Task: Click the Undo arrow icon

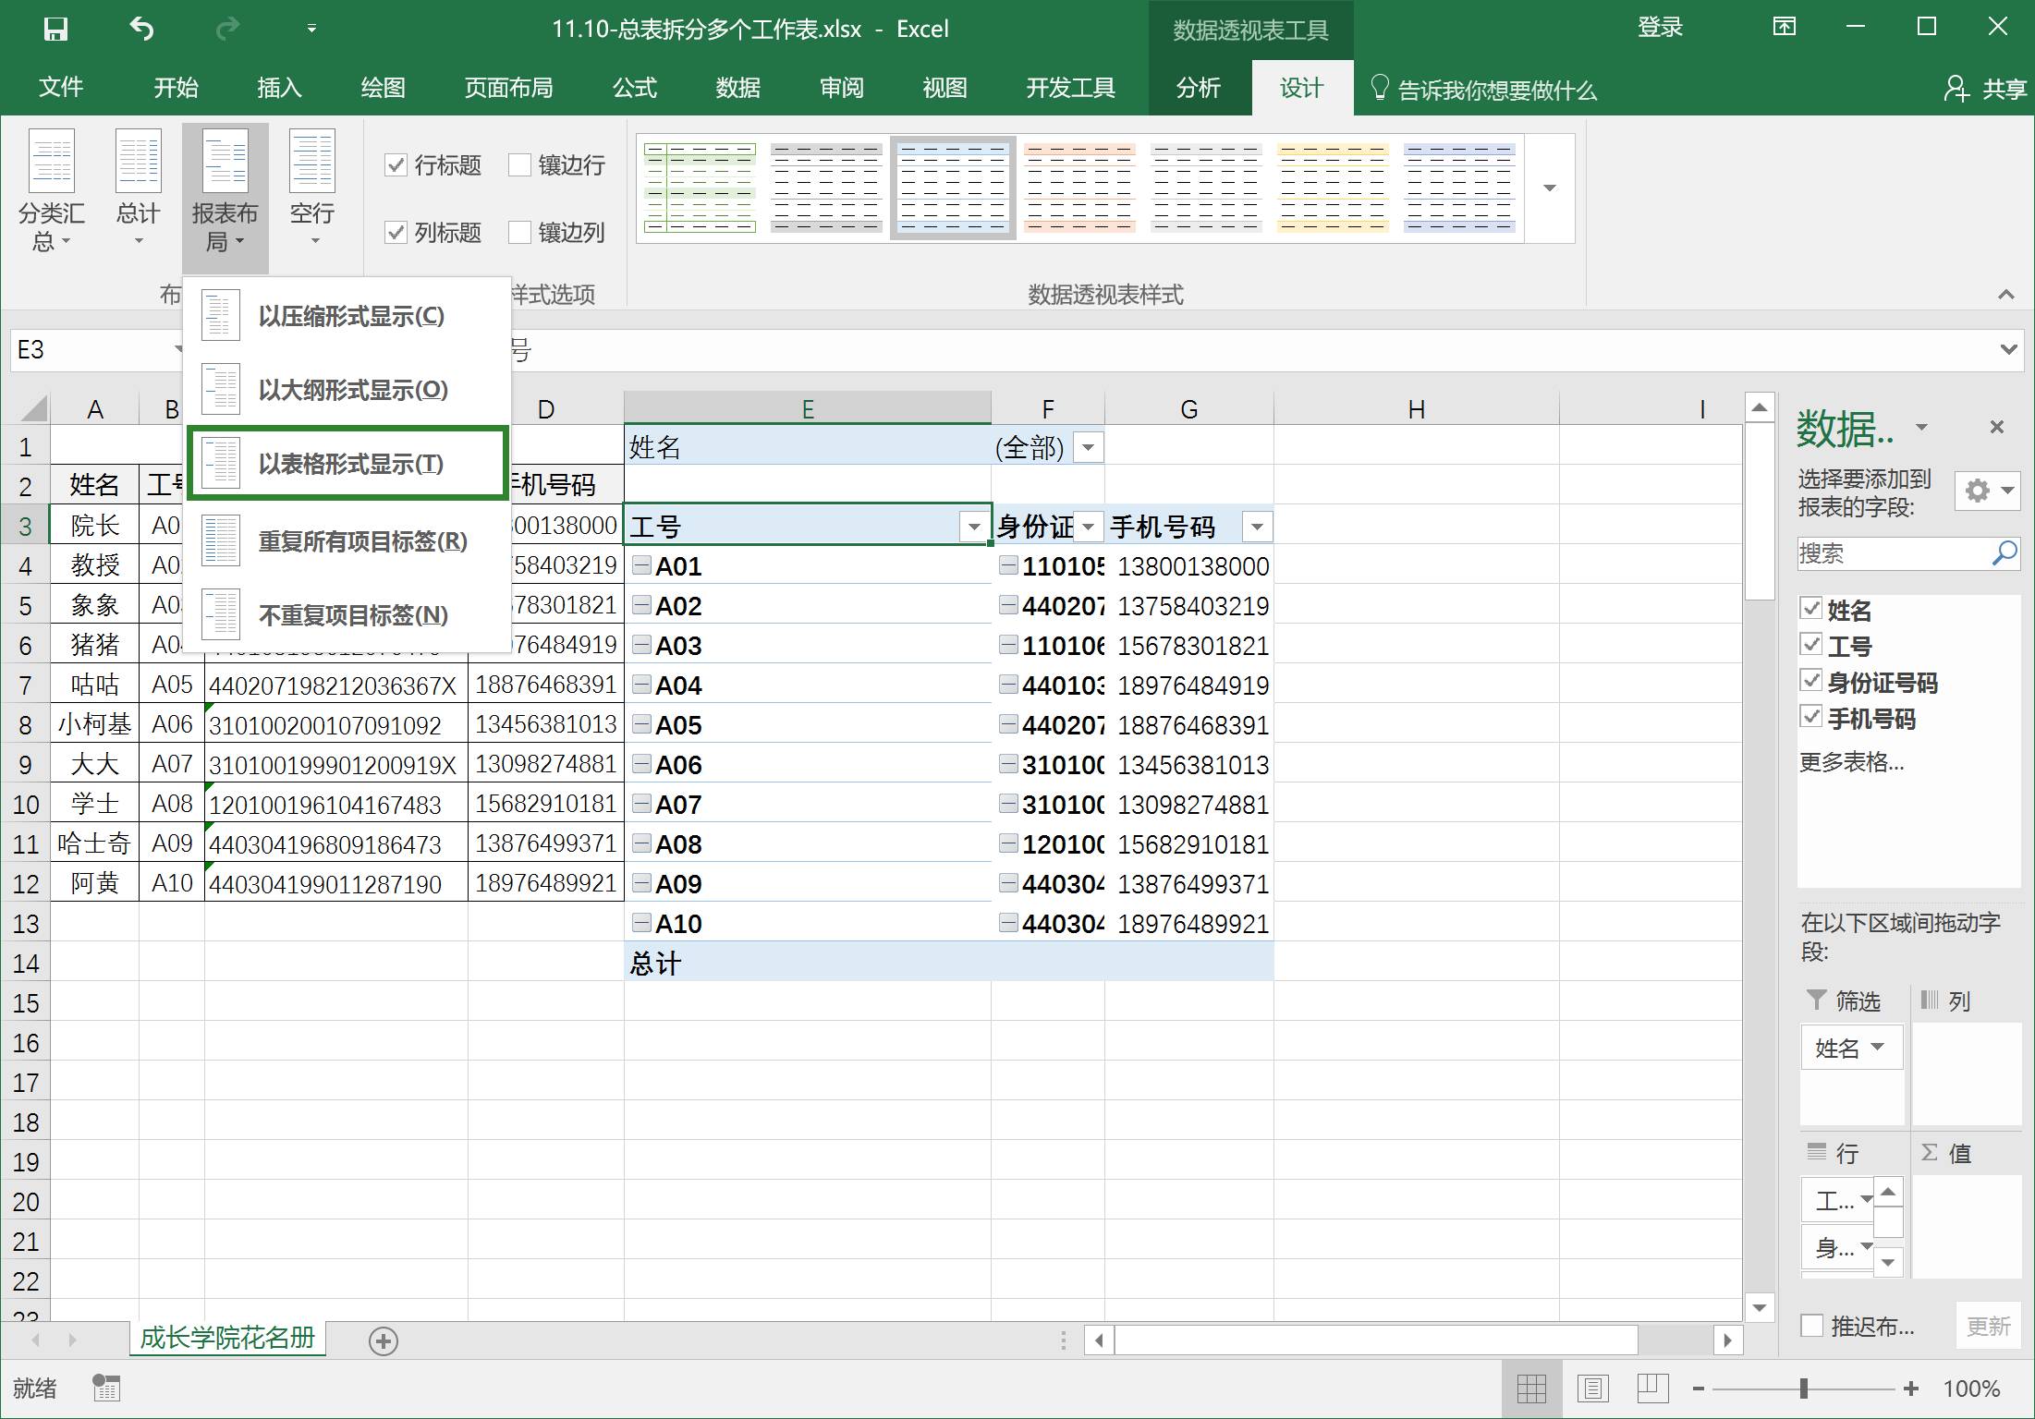Action: [x=141, y=29]
